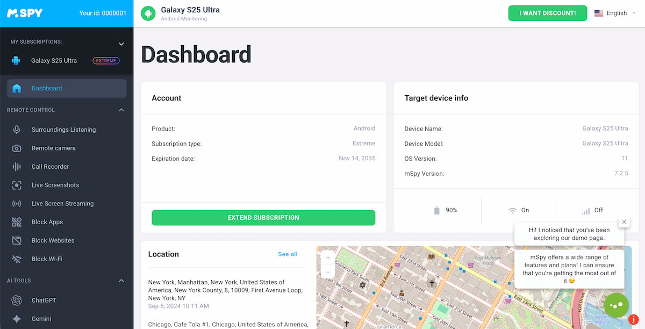This screenshot has height=329, width=645.
Task: Click the Block Wi-Fi icon
Action: [17, 259]
